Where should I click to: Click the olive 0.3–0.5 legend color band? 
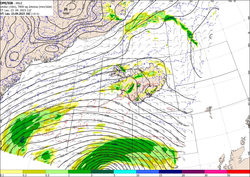click(x=34, y=172)
